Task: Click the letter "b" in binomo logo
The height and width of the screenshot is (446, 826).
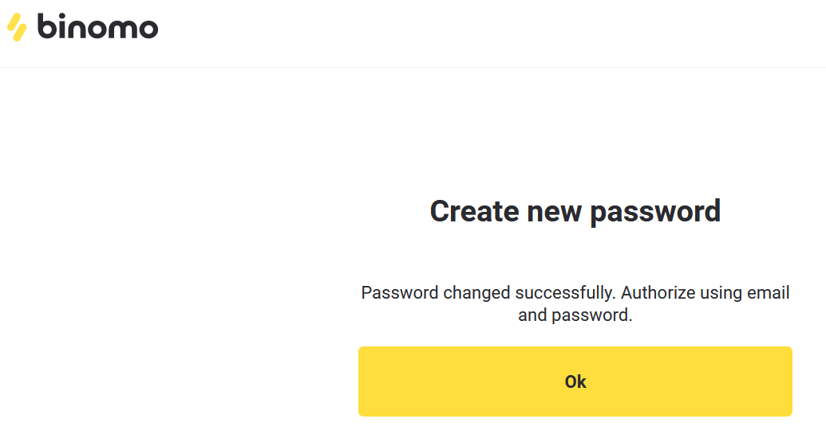Action: click(x=47, y=26)
